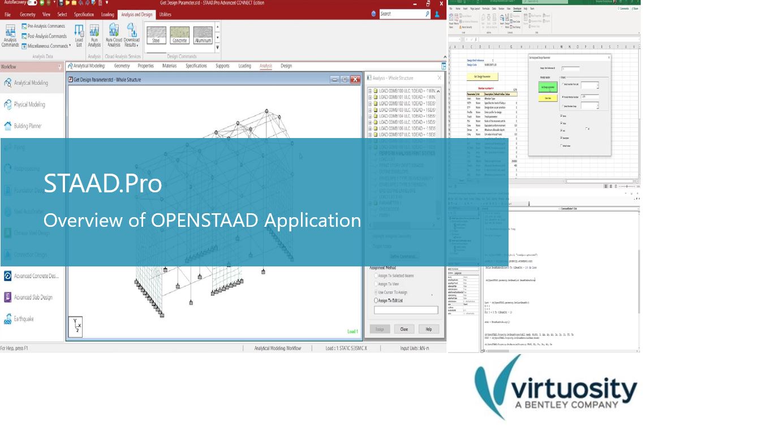
Task: Select the Concrete design command
Action: pyautogui.click(x=180, y=35)
